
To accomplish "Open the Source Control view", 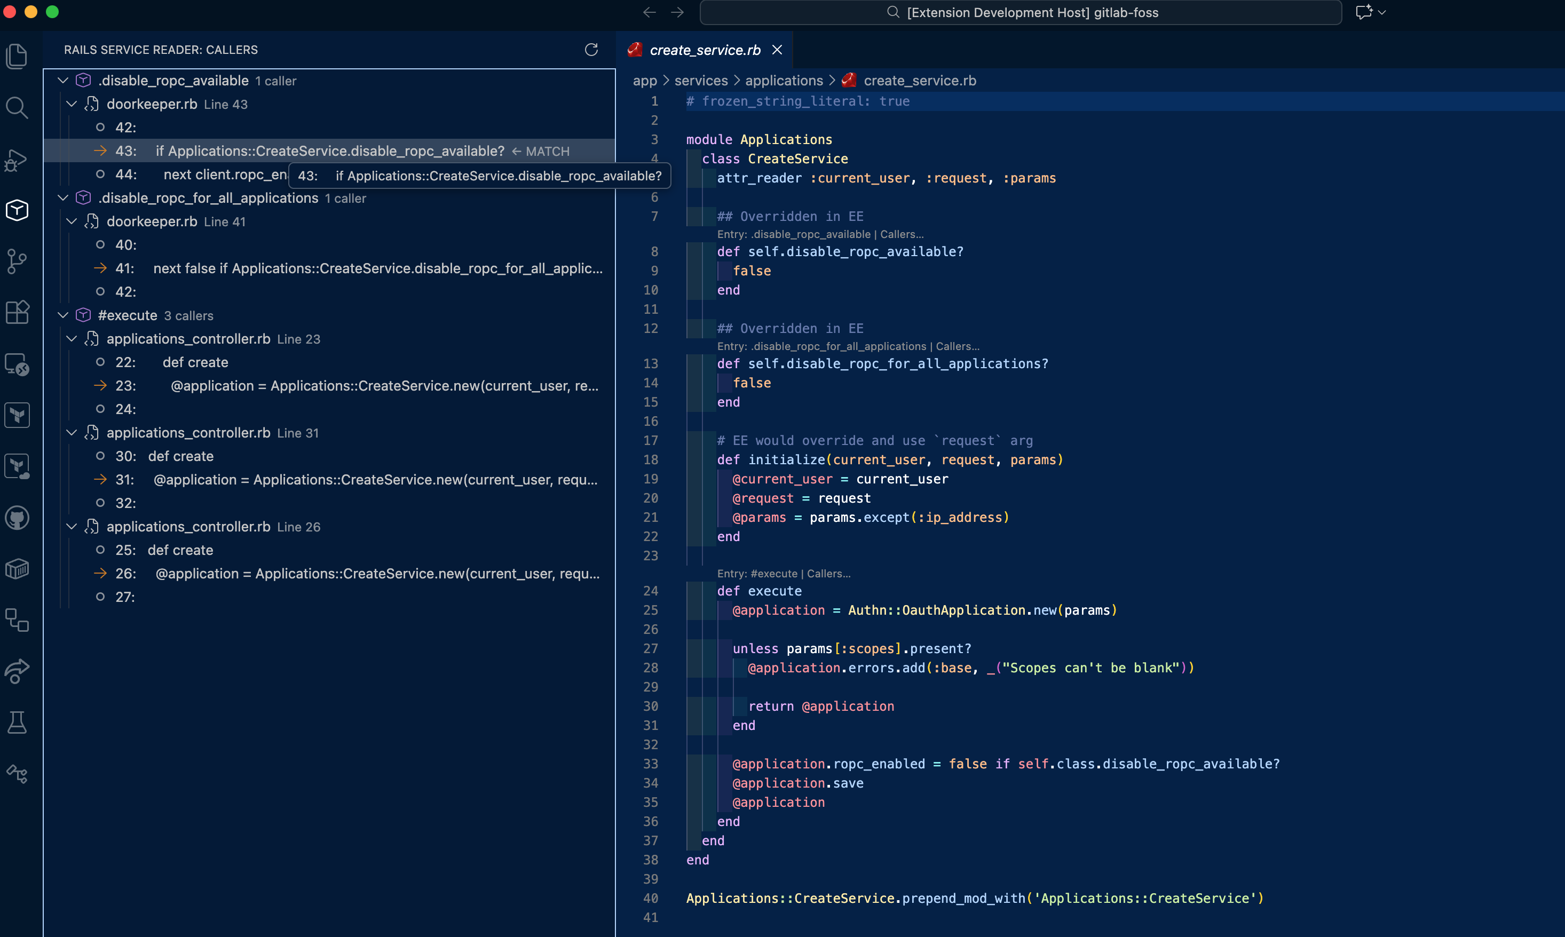I will click(17, 261).
